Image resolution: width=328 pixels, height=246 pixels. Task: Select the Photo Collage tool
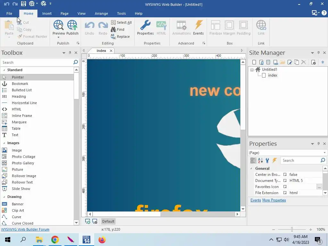[37, 157]
